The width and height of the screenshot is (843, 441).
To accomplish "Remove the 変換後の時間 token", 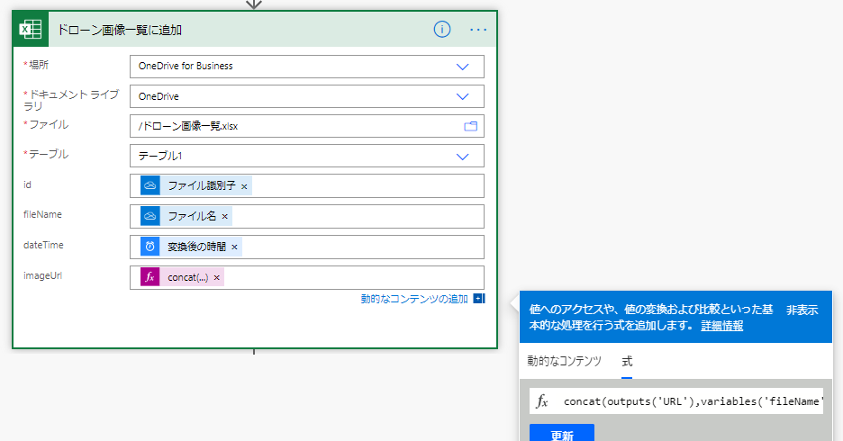I will pos(234,247).
